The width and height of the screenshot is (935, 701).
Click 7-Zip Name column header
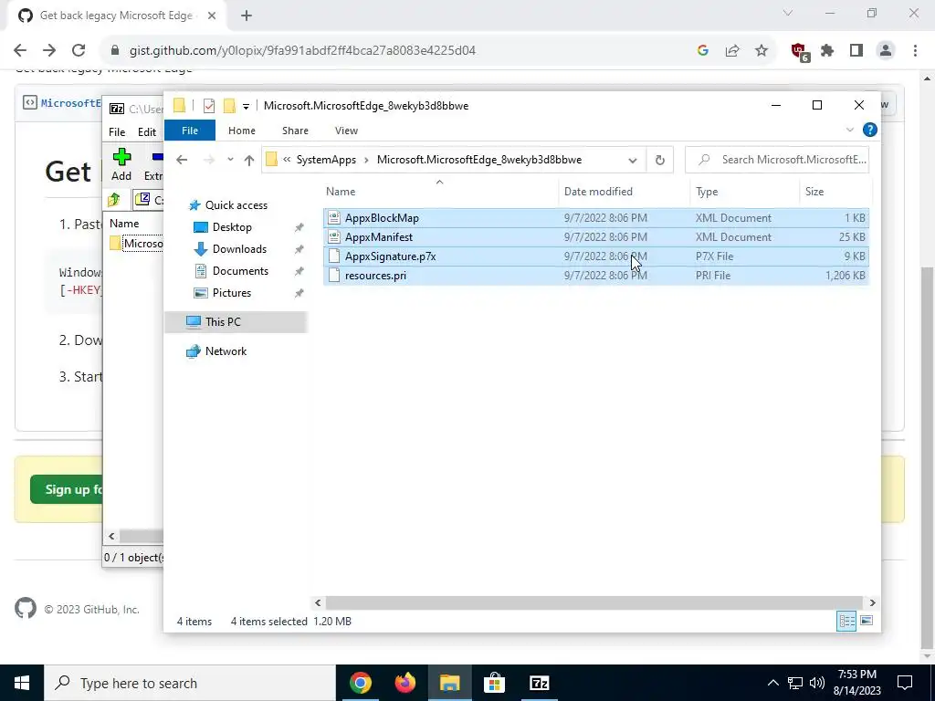point(124,224)
